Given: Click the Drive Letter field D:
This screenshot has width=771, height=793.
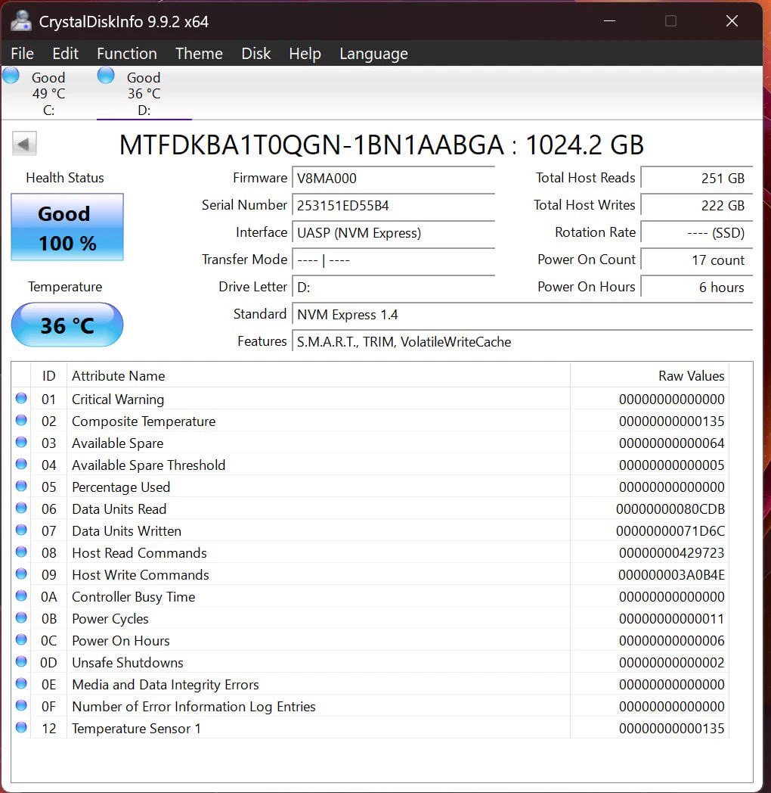Looking at the screenshot, I should click(x=393, y=288).
